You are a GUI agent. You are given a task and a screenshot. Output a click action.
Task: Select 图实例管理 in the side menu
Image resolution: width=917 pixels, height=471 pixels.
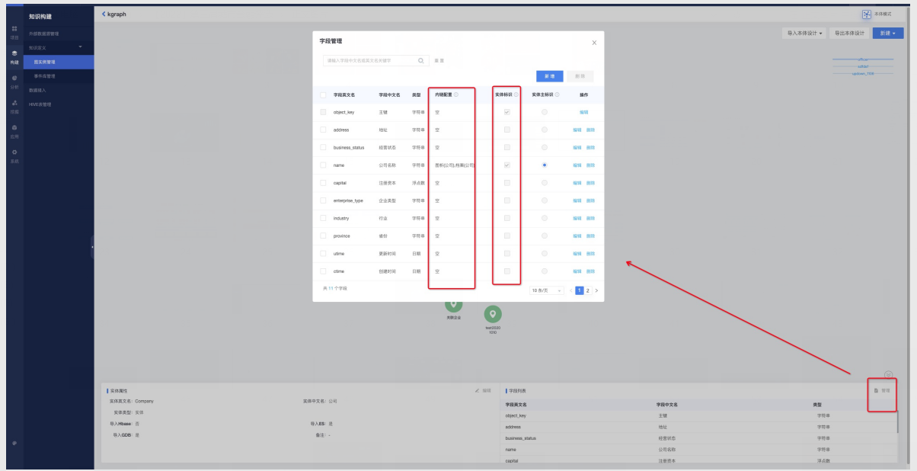click(x=59, y=62)
